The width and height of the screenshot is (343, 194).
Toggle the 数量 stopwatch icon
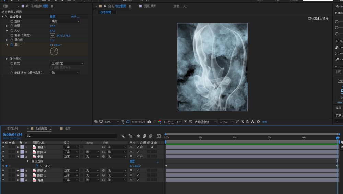11,26
